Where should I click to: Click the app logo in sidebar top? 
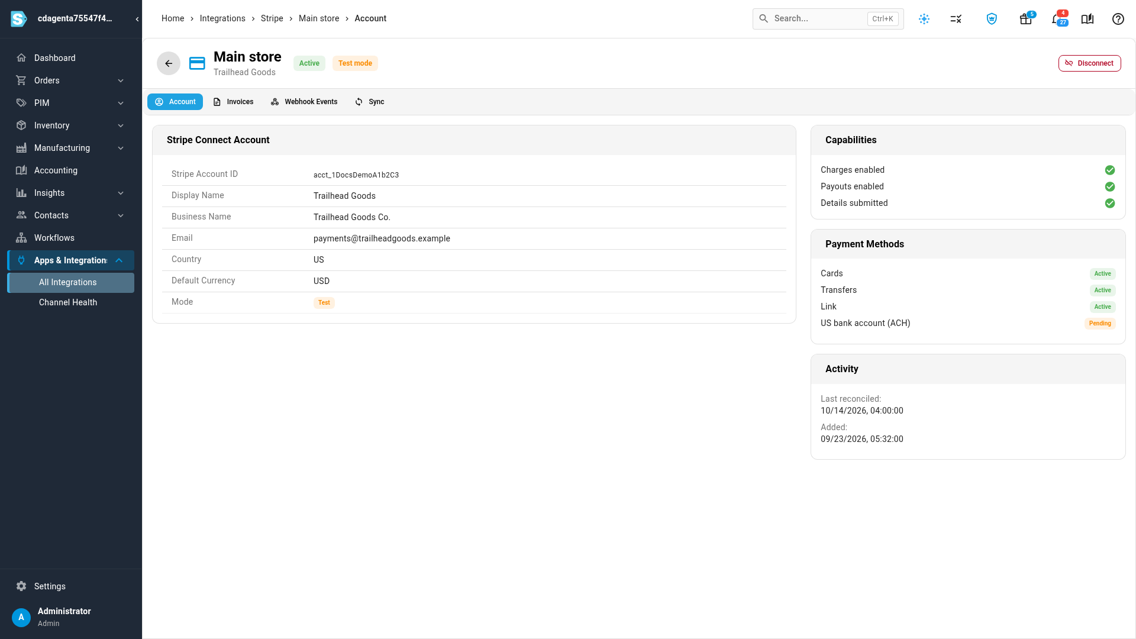click(19, 19)
